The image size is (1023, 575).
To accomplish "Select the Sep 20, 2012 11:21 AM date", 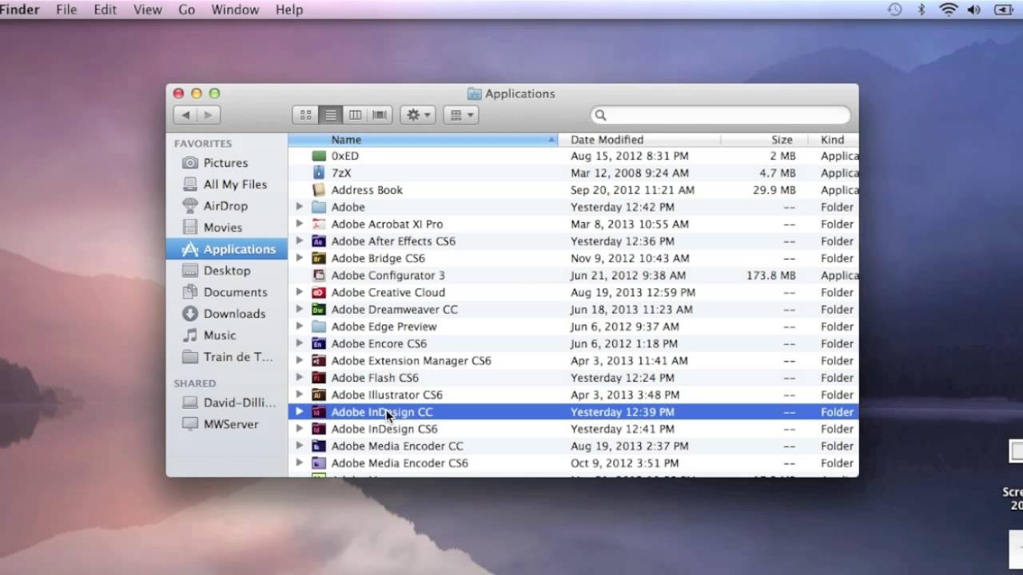I will click(x=633, y=190).
